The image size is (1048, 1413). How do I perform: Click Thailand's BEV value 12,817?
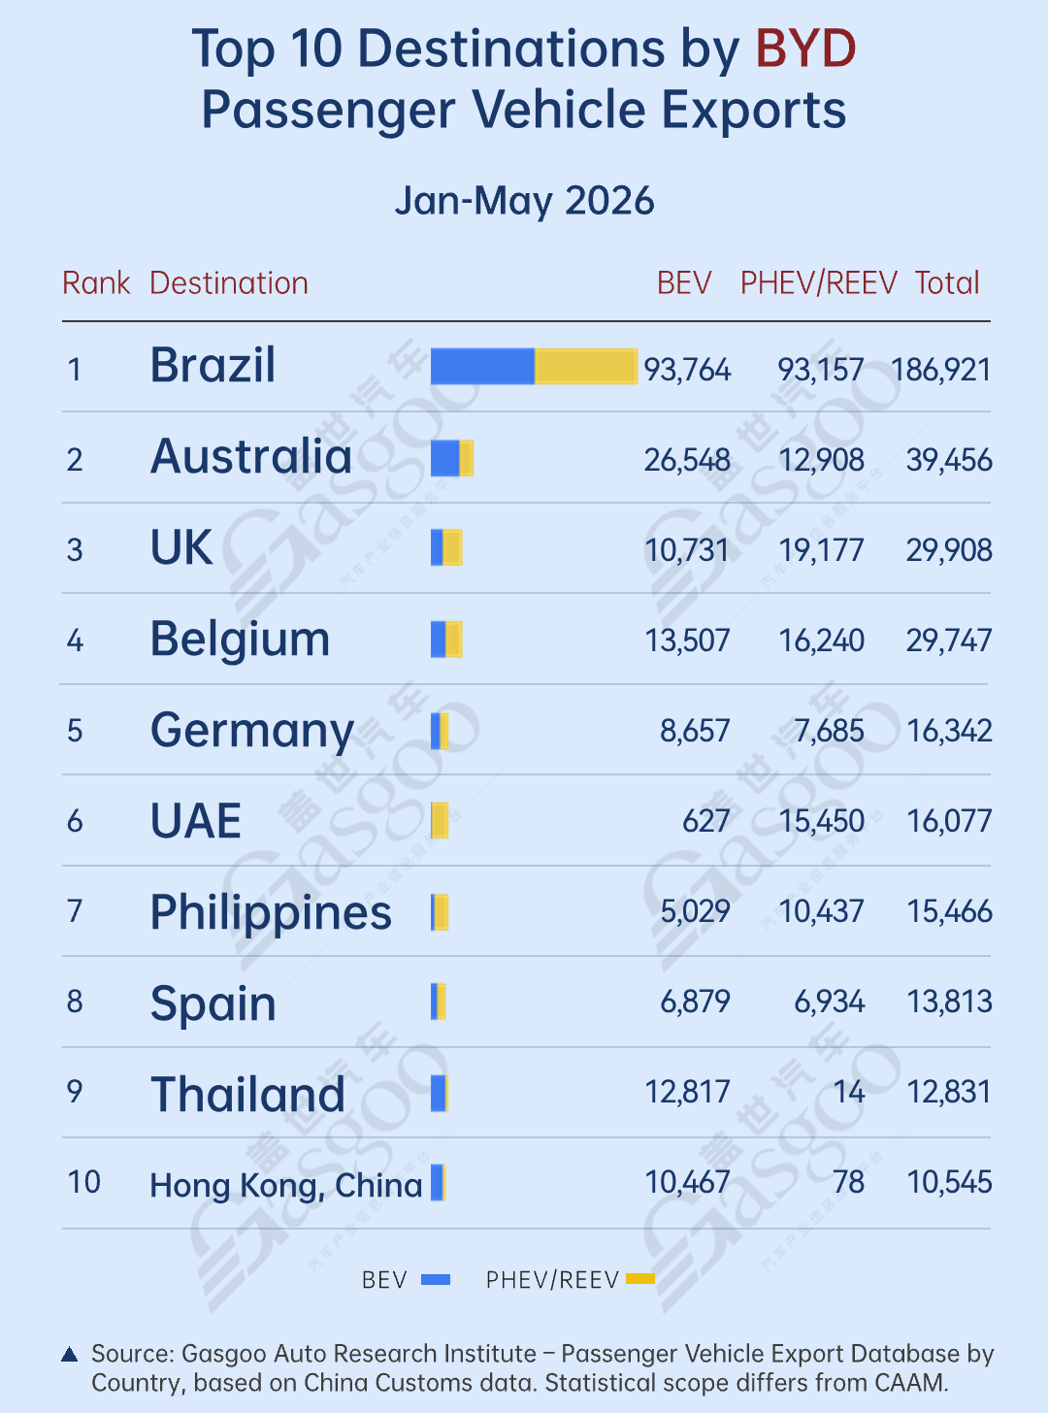[x=687, y=1092]
